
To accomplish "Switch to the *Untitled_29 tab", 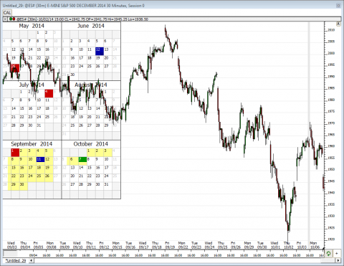I will 16,260.
